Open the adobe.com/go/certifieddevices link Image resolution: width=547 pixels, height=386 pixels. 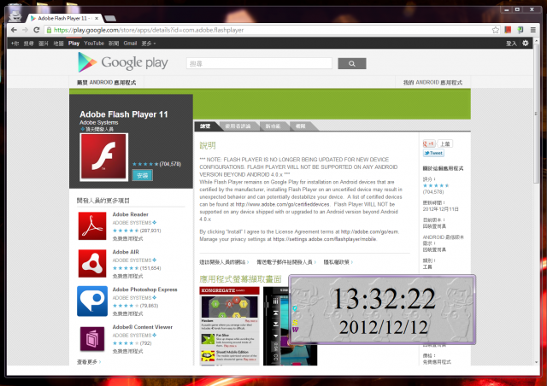(283, 204)
